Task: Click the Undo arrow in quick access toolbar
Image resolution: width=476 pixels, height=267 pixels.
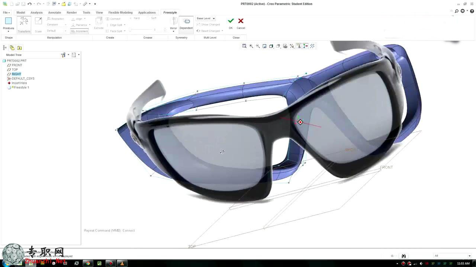Action: click(x=29, y=4)
